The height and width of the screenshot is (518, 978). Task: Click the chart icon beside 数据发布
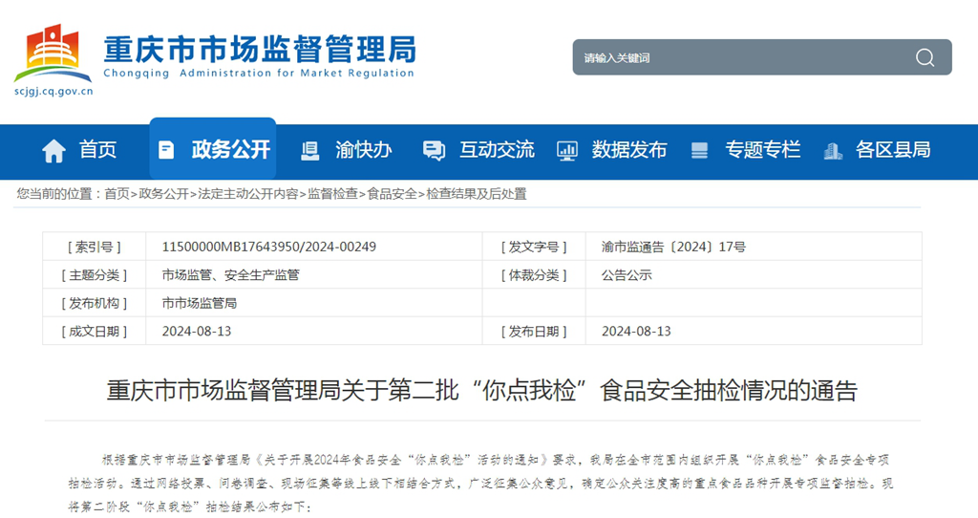(x=567, y=150)
